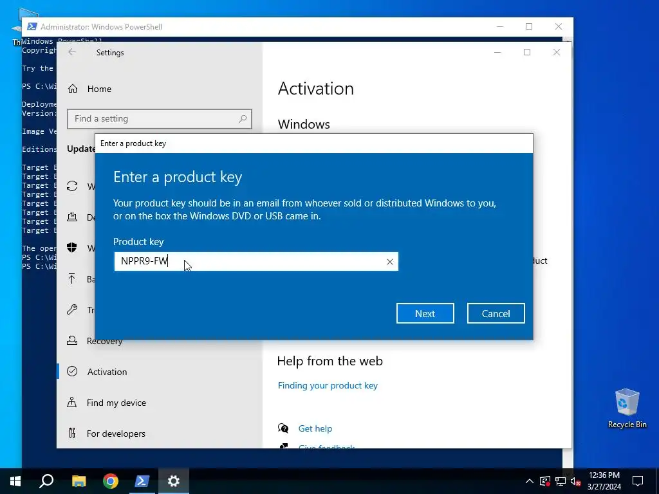This screenshot has height=494, width=659.
Task: Click the For developers tools icon
Action: [x=72, y=433]
